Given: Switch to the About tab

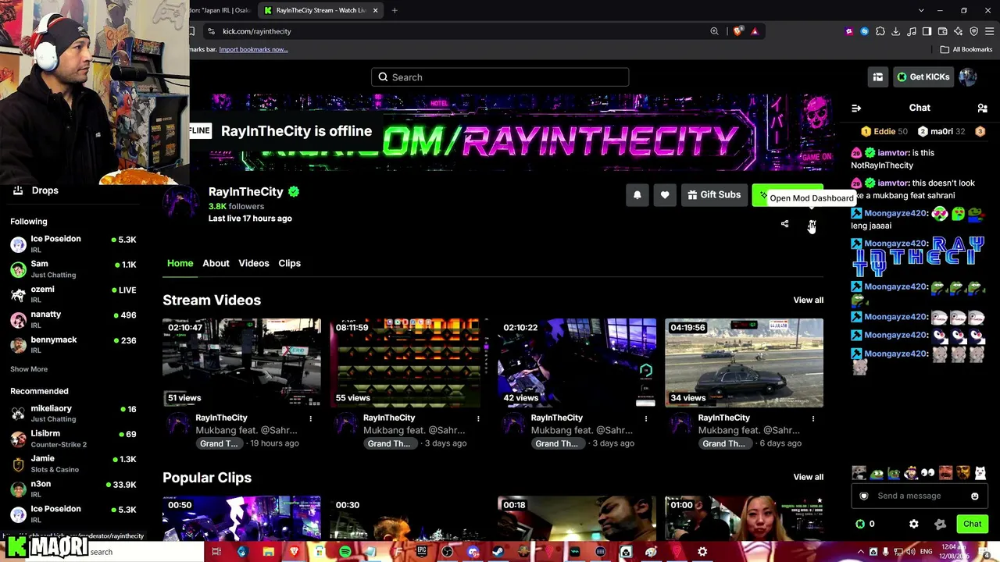Looking at the screenshot, I should [216, 263].
